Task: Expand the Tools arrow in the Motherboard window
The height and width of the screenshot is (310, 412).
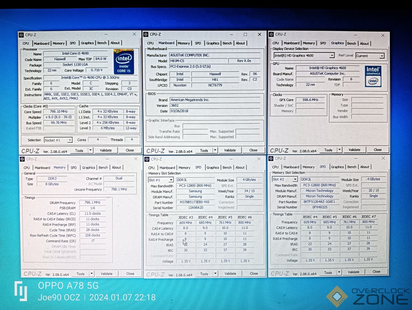Action: pos(215,150)
